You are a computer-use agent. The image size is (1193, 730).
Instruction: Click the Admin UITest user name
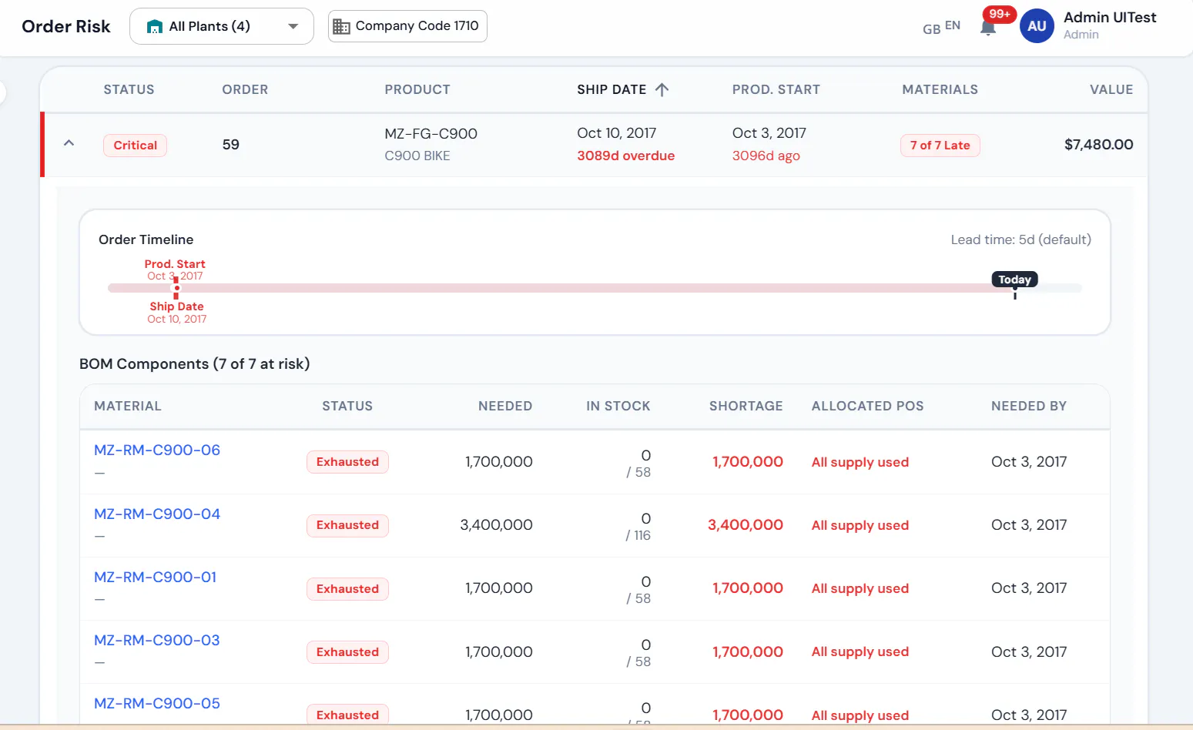[x=1110, y=17]
